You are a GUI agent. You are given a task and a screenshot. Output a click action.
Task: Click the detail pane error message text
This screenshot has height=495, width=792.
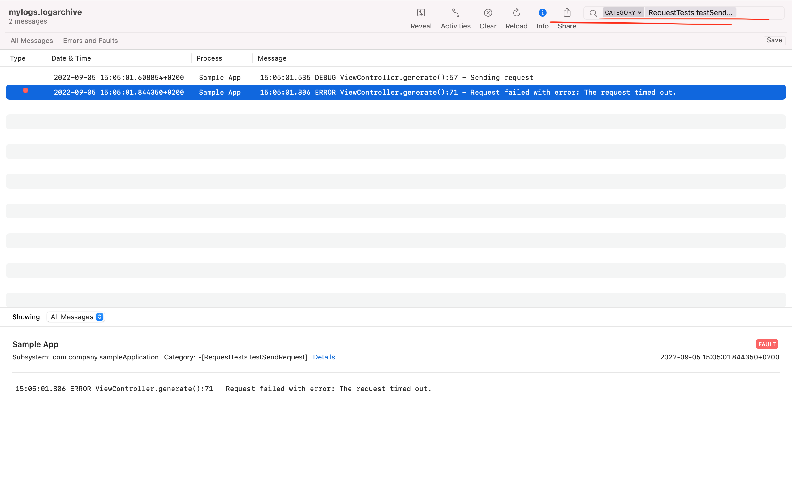tap(223, 389)
